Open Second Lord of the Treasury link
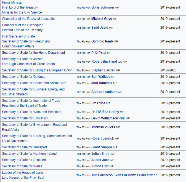The image size is (186, 182). [x=22, y=30]
